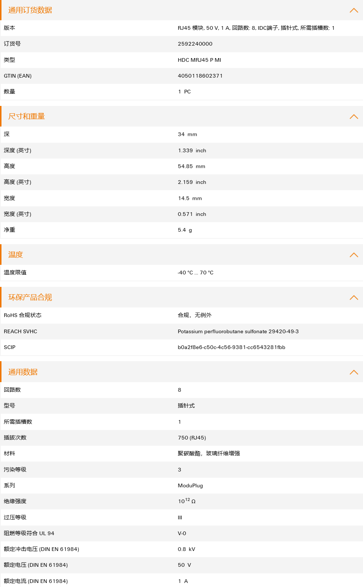This screenshot has height=587, width=363.
Task: Click the 温度 section heading
Action: (15, 255)
